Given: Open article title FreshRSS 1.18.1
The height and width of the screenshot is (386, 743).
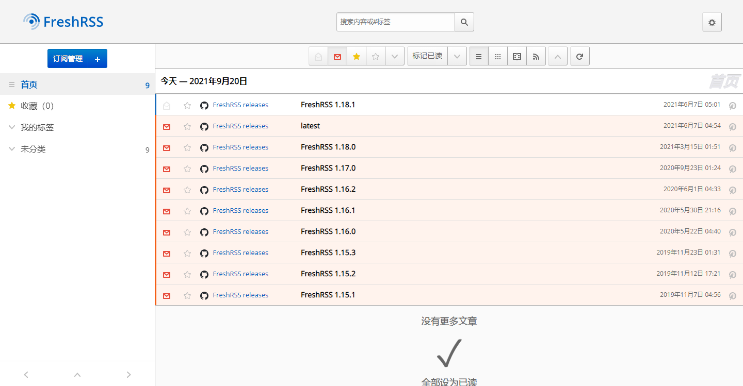Looking at the screenshot, I should [328, 105].
